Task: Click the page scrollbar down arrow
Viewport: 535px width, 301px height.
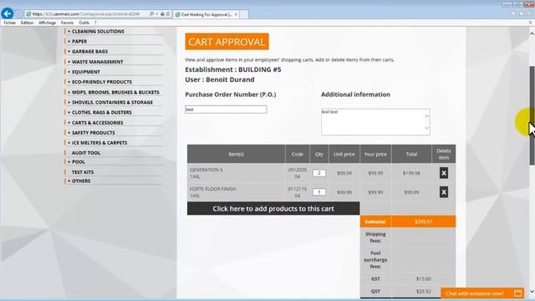Action: [532, 292]
